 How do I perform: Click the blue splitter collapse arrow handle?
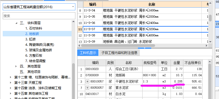tap(144, 48)
